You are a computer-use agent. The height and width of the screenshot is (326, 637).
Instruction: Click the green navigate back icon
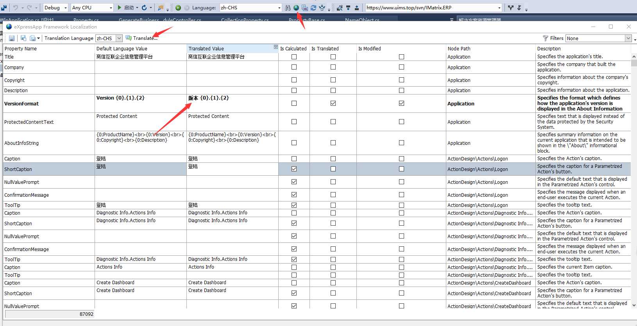tap(178, 7)
